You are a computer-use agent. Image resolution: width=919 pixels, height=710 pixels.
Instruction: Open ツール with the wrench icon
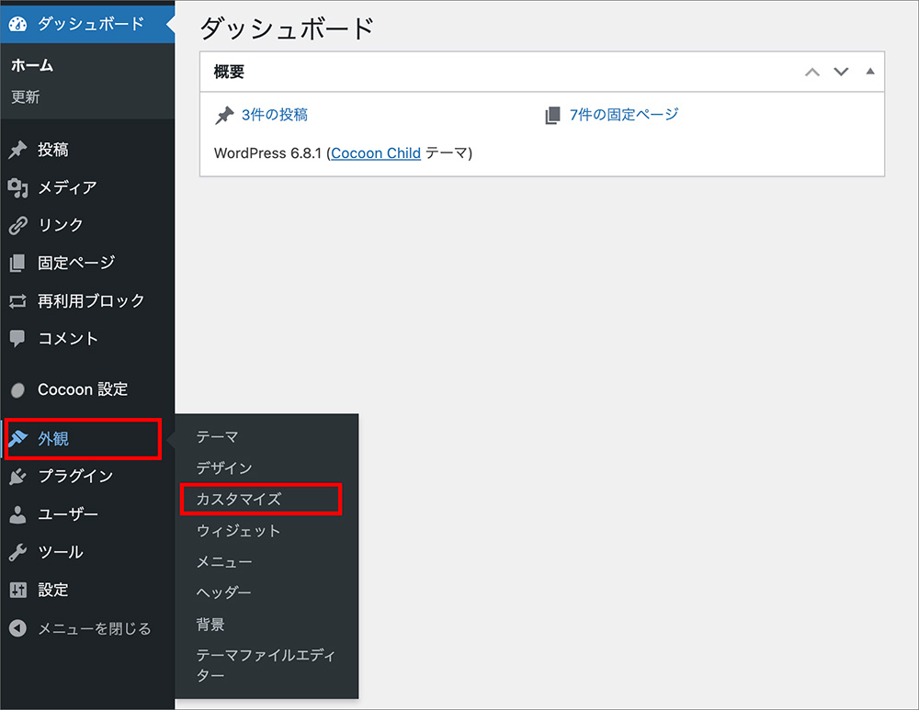click(18, 552)
